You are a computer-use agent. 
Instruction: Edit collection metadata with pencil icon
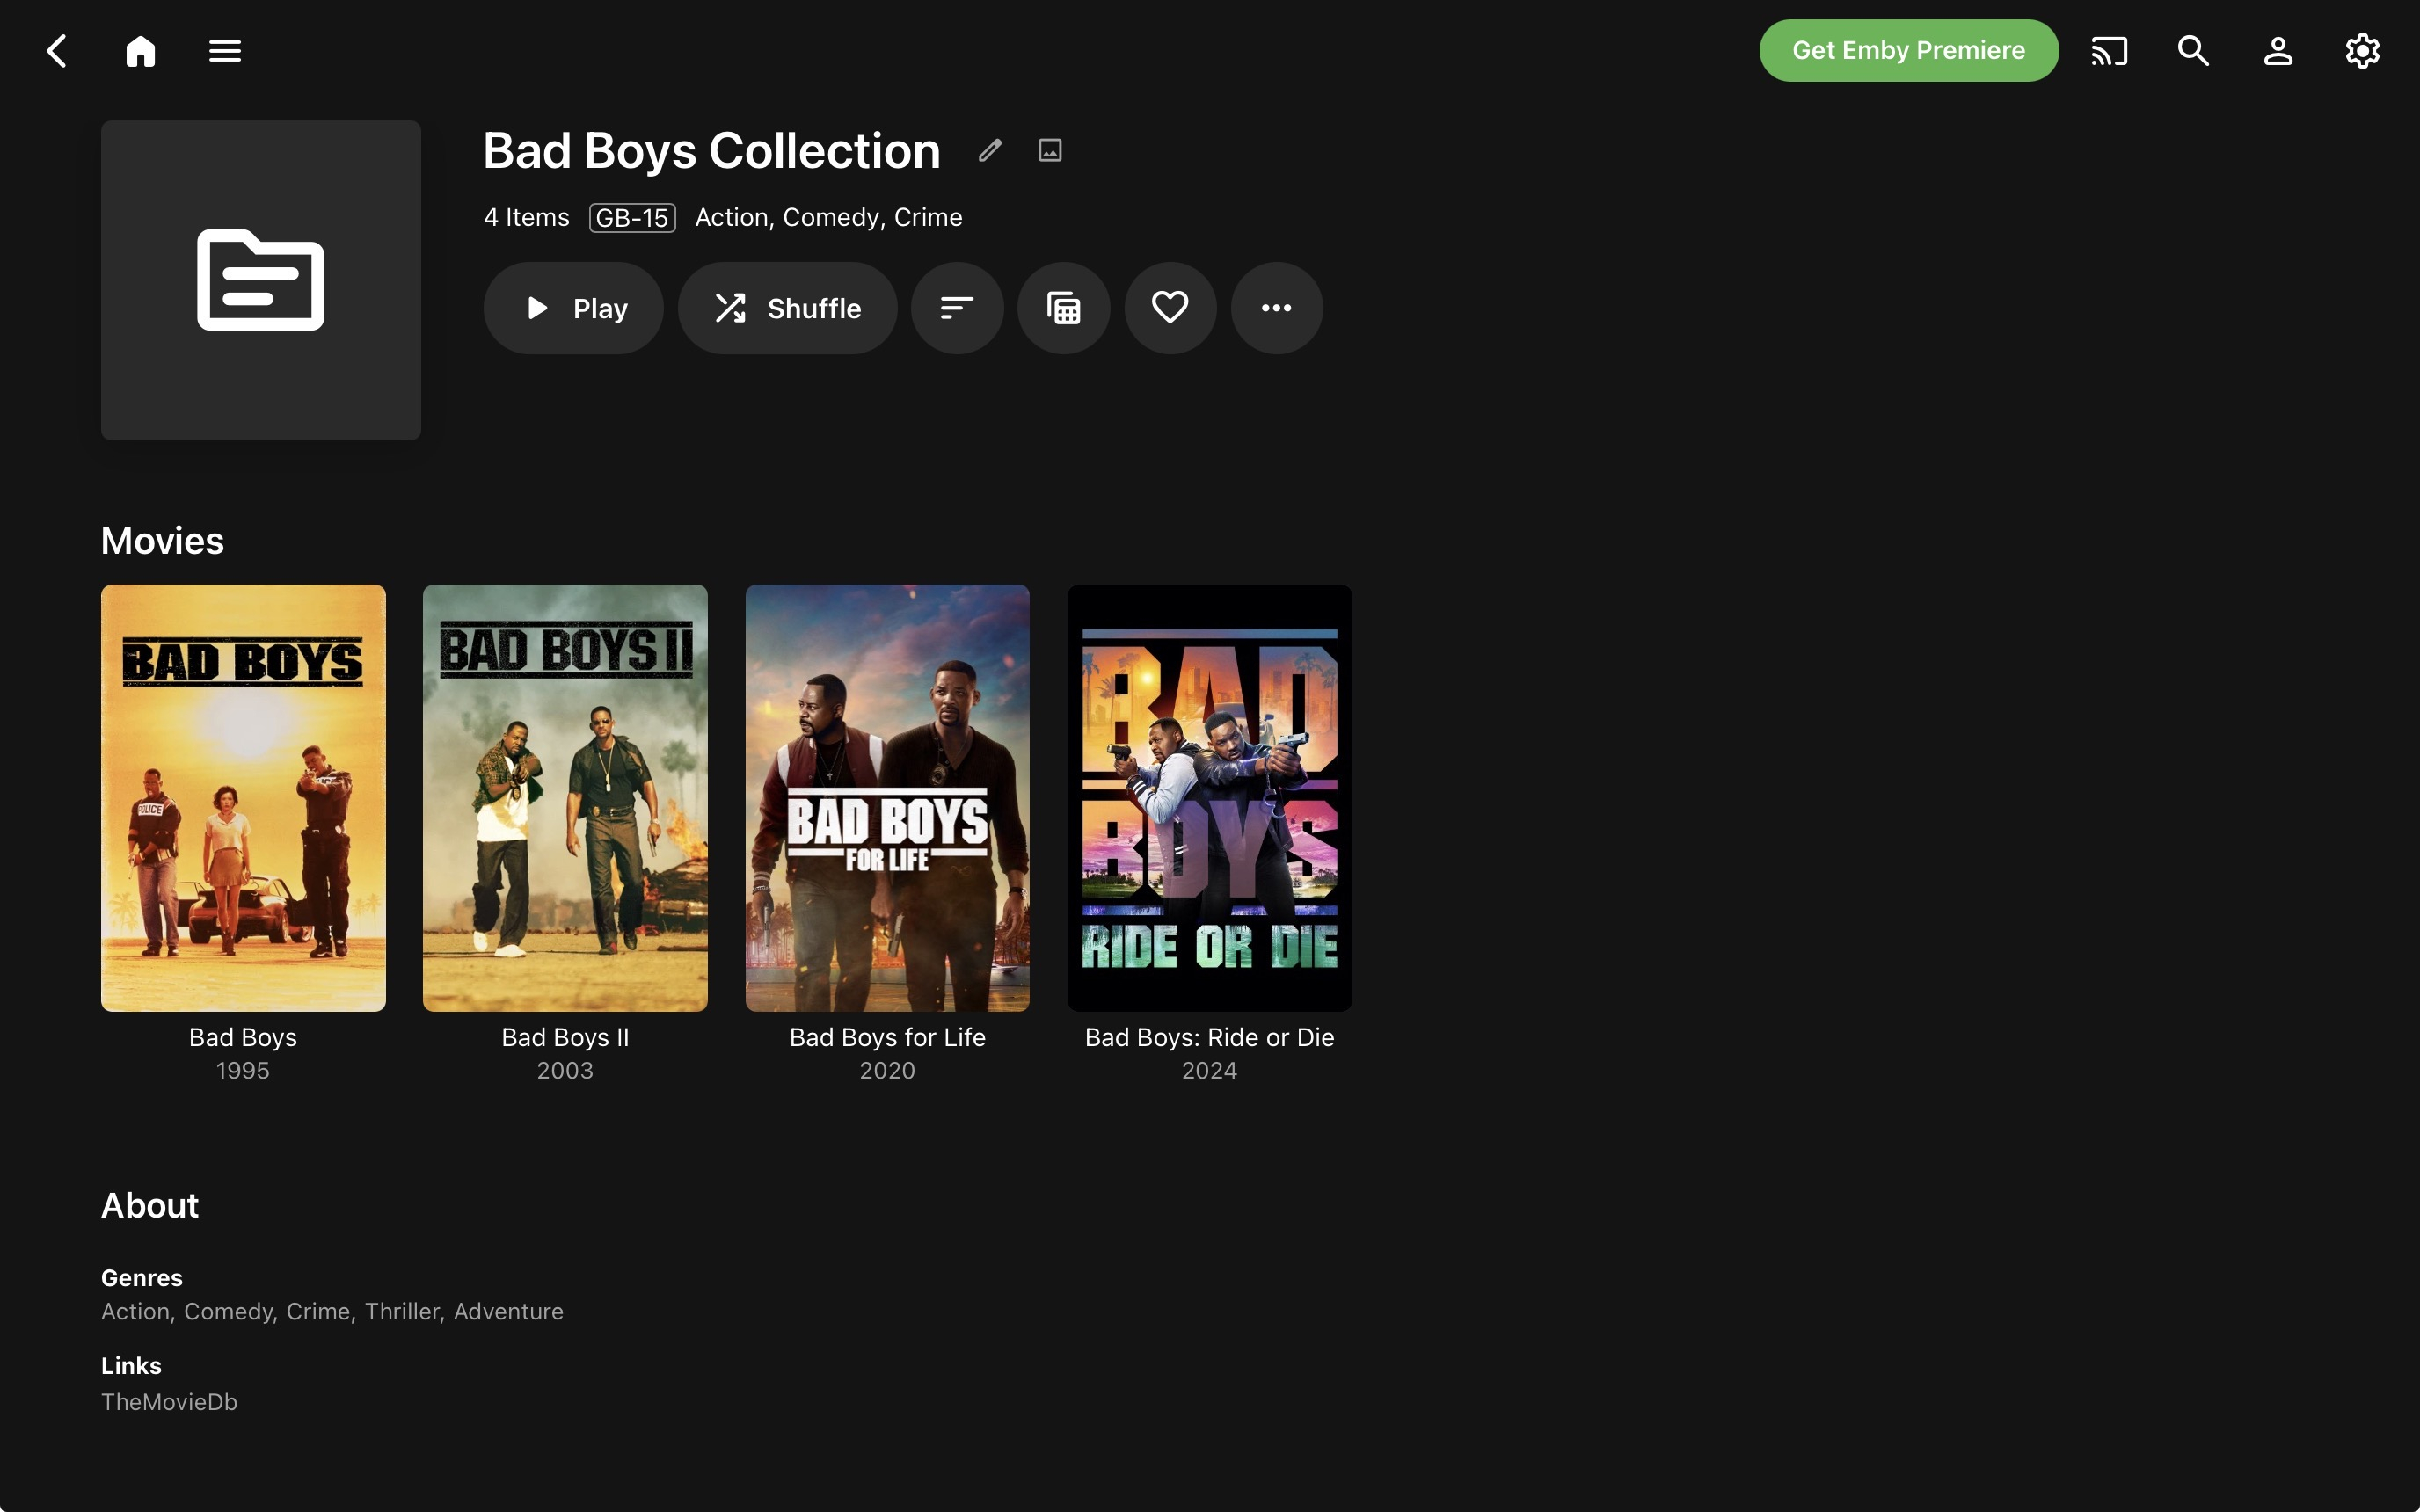(990, 151)
